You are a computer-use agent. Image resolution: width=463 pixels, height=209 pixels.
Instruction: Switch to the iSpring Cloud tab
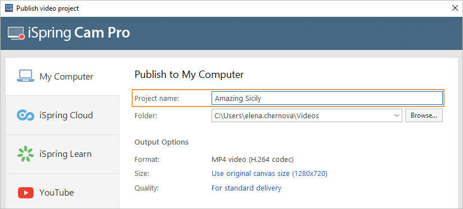pos(62,115)
